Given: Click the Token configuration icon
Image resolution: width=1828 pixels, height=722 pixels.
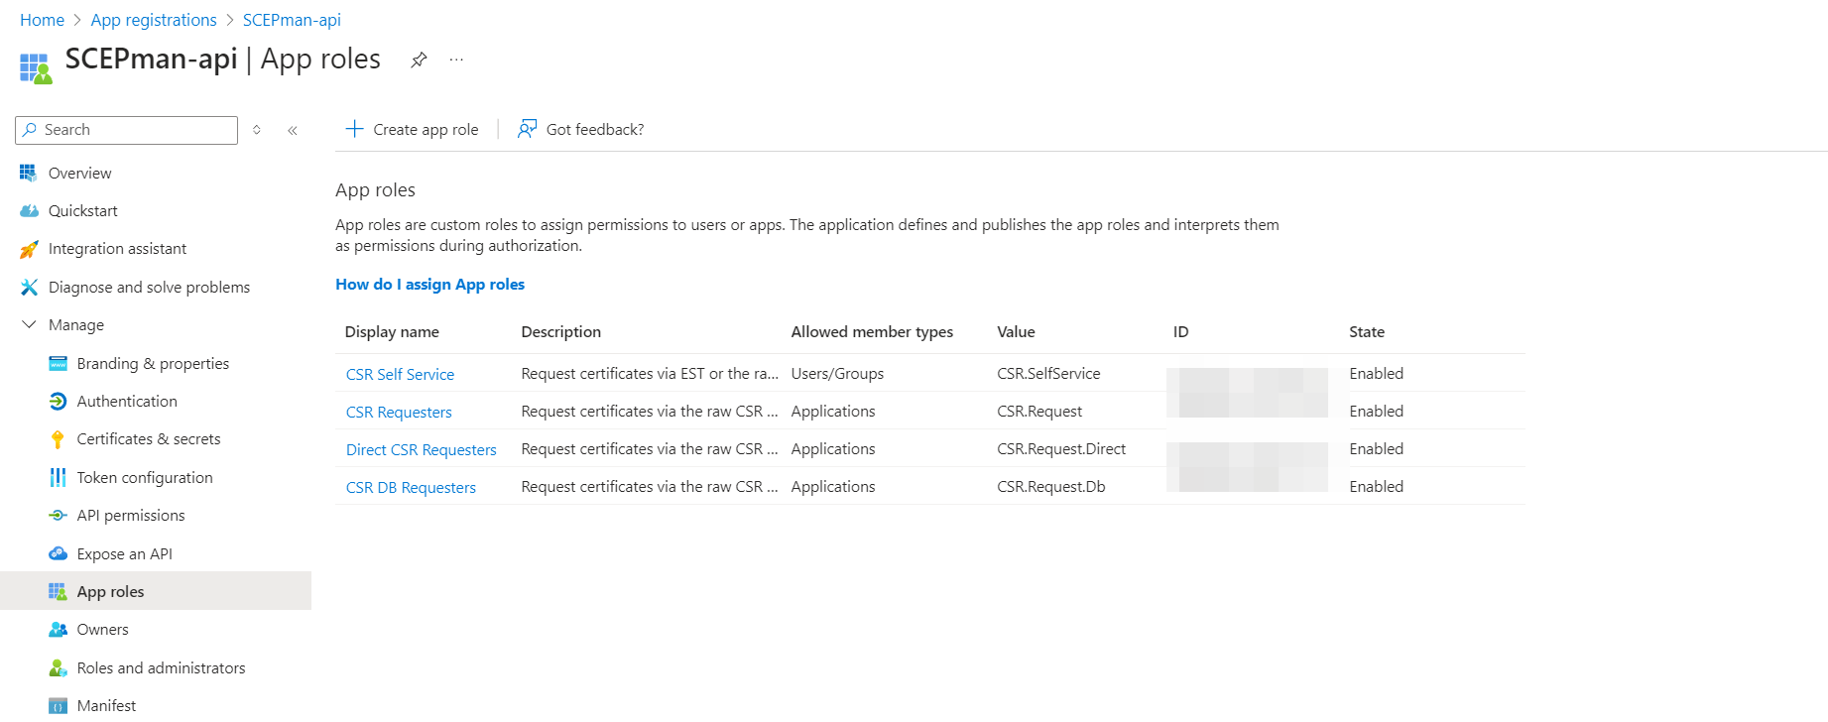Looking at the screenshot, I should [58, 478].
